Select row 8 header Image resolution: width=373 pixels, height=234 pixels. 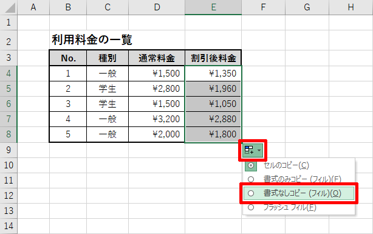coord(9,134)
